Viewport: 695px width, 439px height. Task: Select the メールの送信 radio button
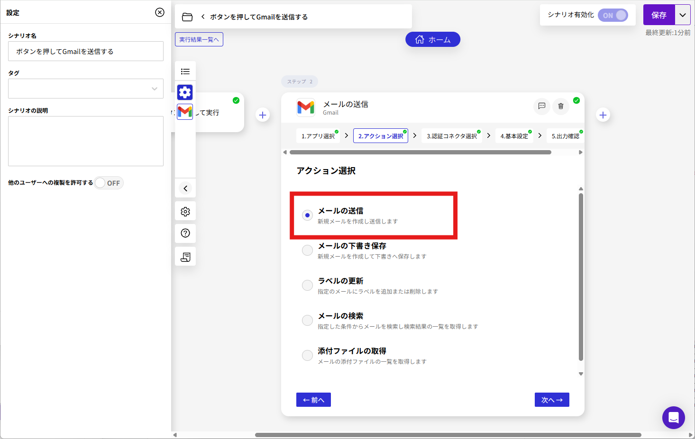pos(307,215)
